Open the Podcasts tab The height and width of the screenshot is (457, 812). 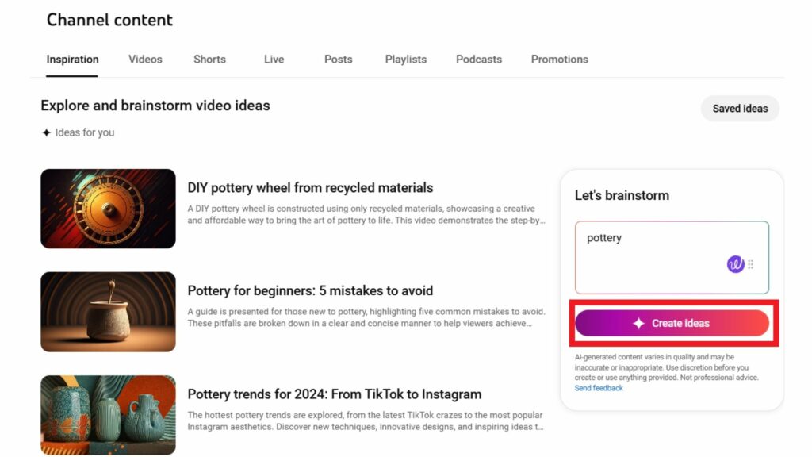478,60
